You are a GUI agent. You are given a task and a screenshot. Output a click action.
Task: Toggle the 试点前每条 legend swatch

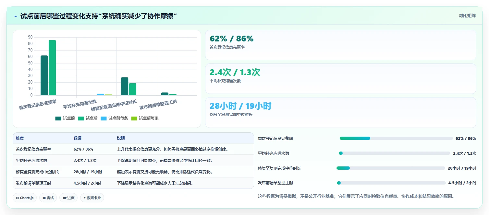[104, 119]
